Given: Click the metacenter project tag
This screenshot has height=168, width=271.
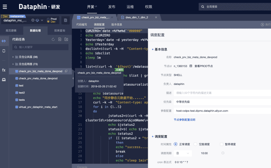Looking at the screenshot, I should [17, 16].
